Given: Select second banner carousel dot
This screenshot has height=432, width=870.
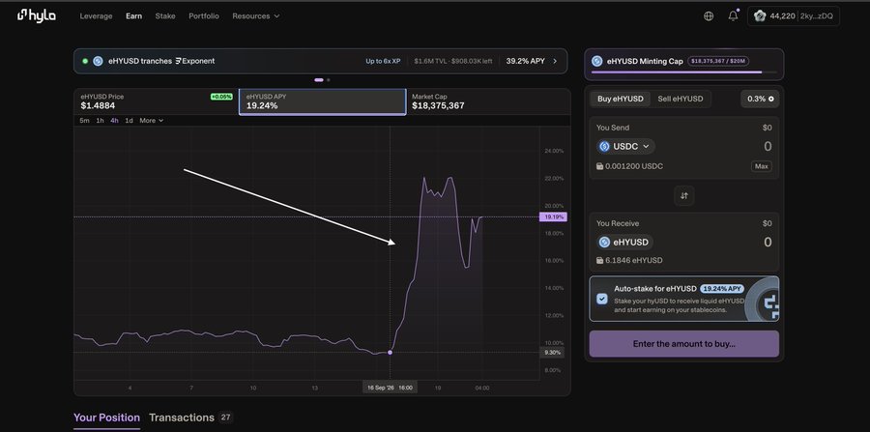Looking at the screenshot, I should (329, 80).
